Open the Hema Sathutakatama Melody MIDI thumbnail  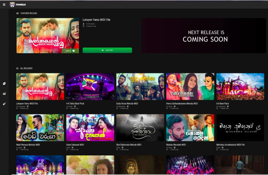pos(190,87)
